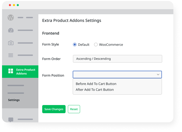Image resolution: width=182 pixels, height=132 pixels.
Task: Select the Default form style radio
Action: click(75, 45)
